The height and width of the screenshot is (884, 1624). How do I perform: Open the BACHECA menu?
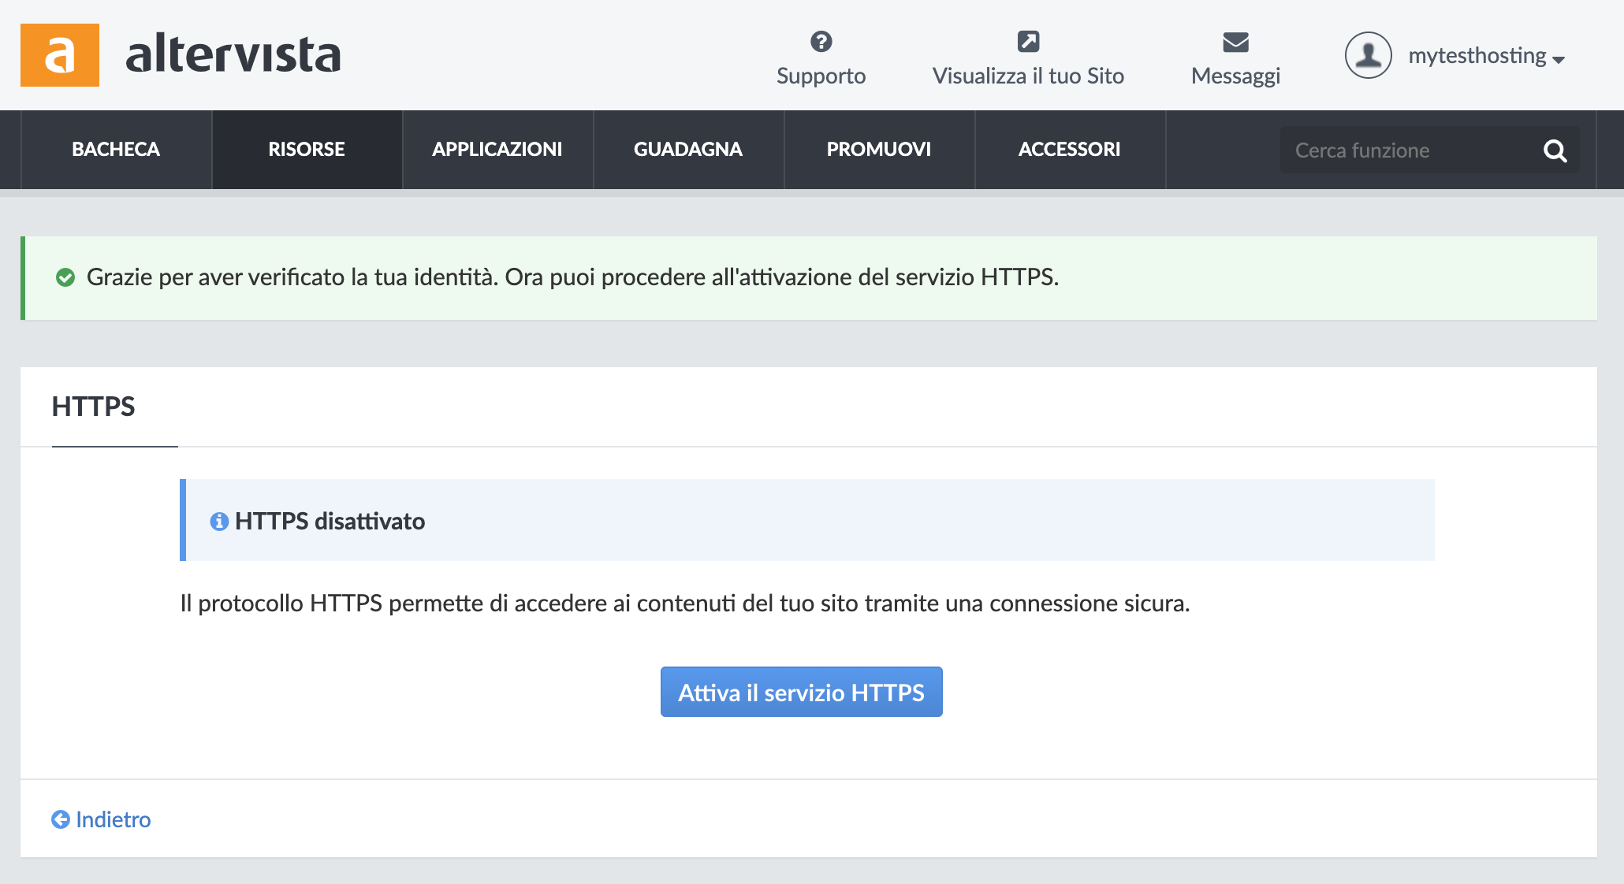[116, 150]
